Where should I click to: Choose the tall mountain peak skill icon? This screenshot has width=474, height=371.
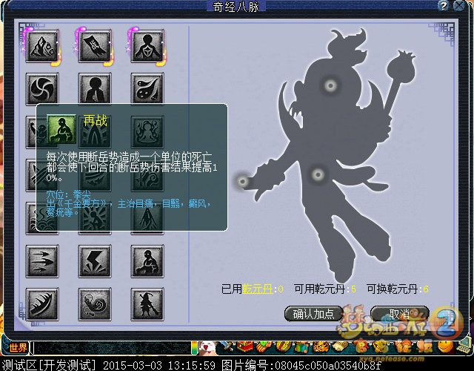(x=147, y=218)
